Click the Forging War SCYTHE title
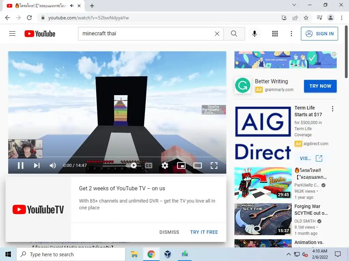 [311, 210]
